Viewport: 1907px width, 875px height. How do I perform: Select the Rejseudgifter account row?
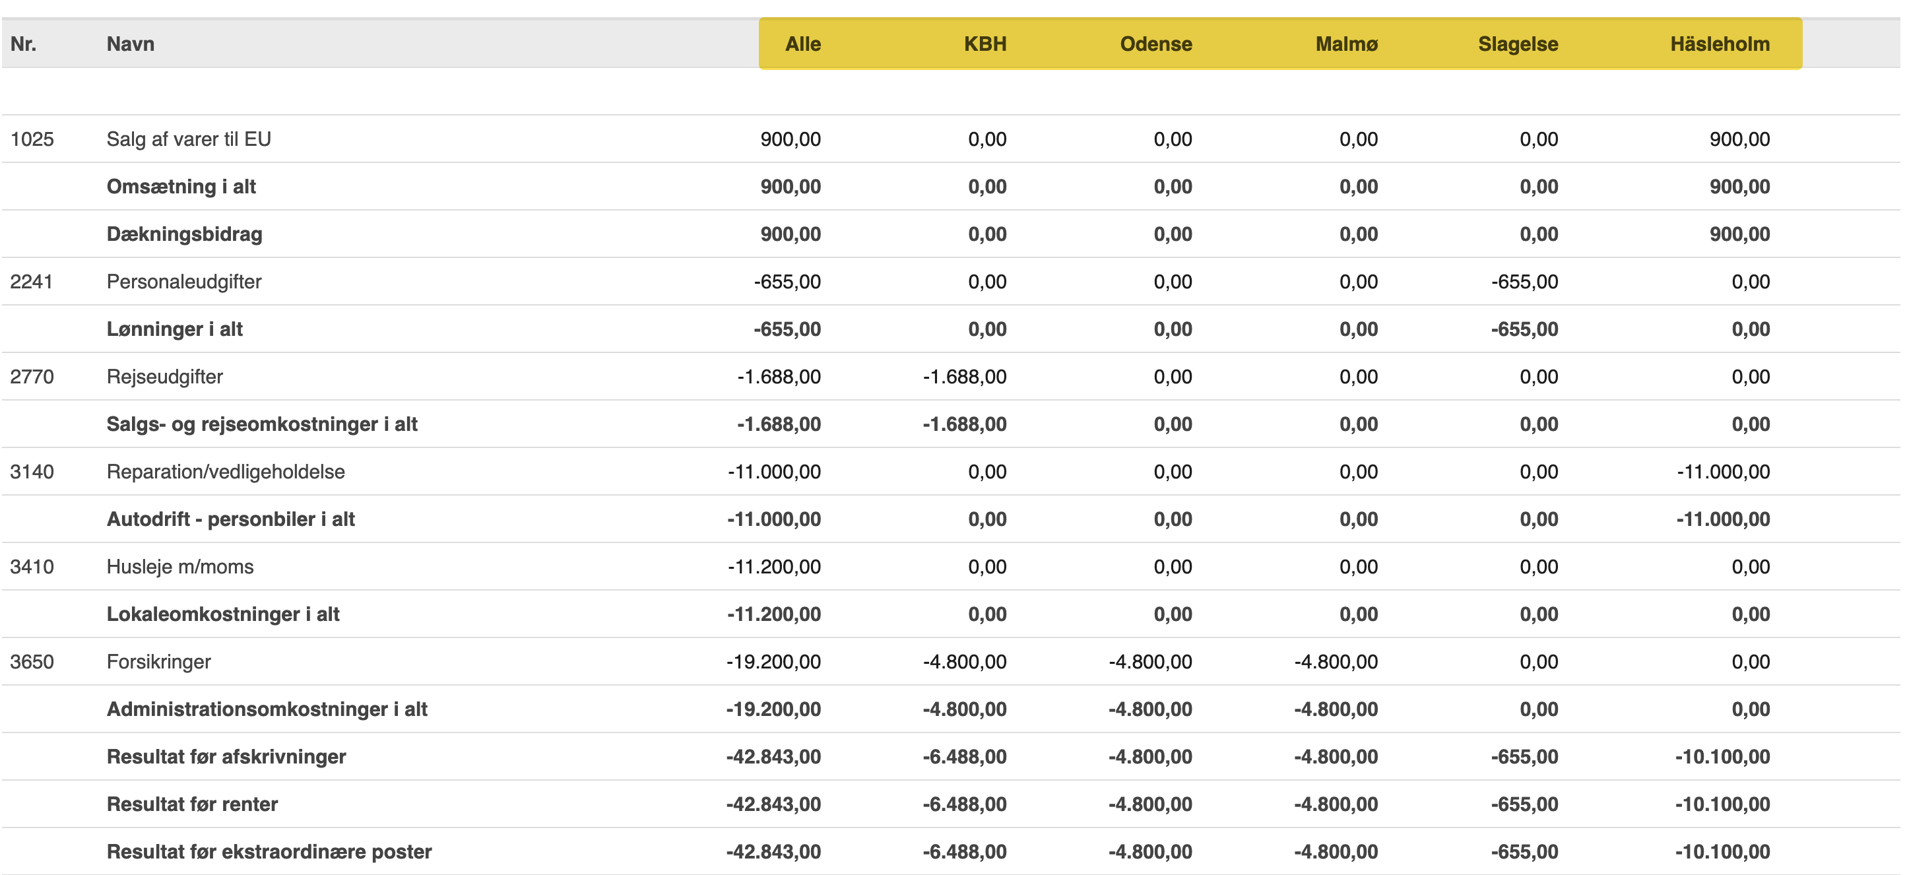coord(164,377)
